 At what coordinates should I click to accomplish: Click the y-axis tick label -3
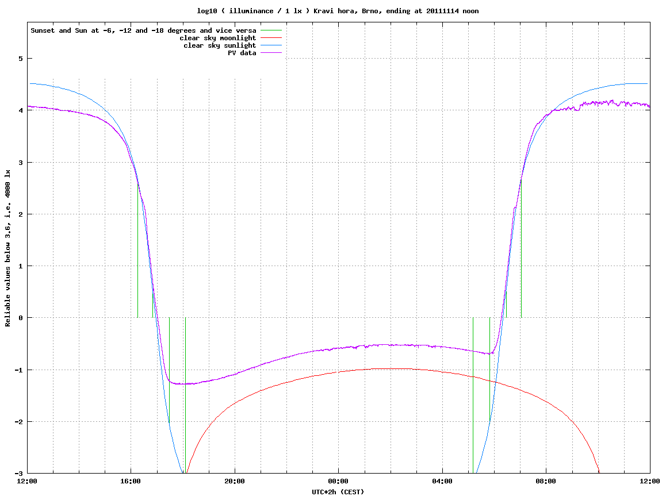(19, 474)
